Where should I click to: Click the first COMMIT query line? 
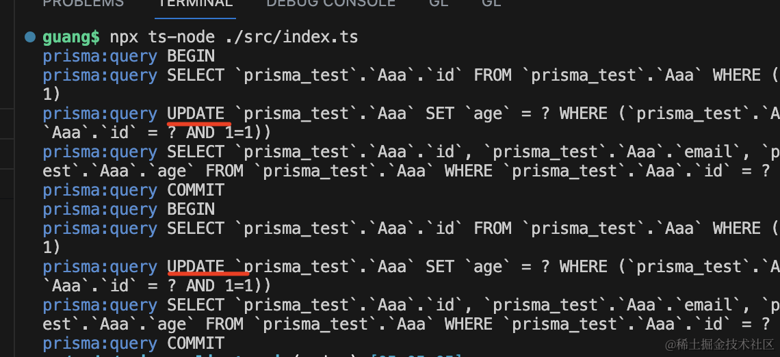click(x=196, y=190)
